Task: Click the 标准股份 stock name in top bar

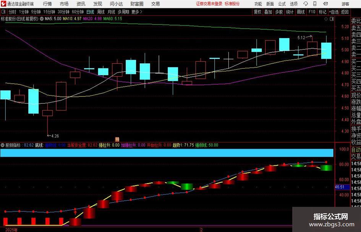Action: click(232, 4)
